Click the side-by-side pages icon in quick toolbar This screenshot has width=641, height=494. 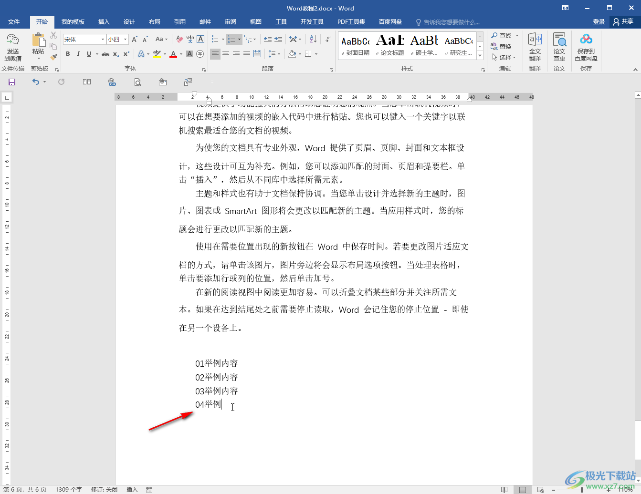(x=87, y=82)
